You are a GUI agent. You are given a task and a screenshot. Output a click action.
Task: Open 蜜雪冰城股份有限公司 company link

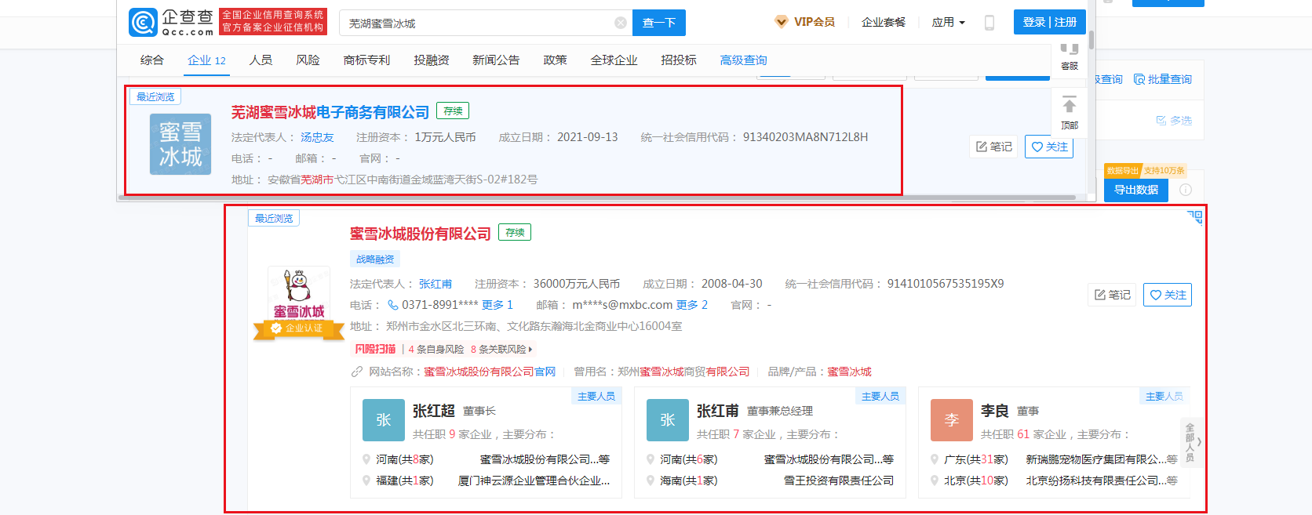click(x=421, y=234)
